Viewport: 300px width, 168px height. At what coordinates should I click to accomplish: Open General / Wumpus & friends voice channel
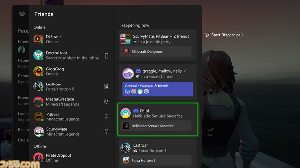158,89
